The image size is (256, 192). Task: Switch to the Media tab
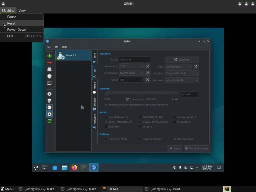[94, 88]
